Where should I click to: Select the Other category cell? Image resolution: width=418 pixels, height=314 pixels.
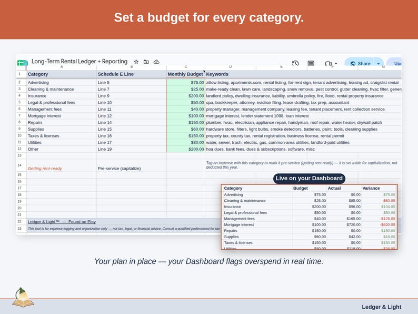click(x=62, y=149)
